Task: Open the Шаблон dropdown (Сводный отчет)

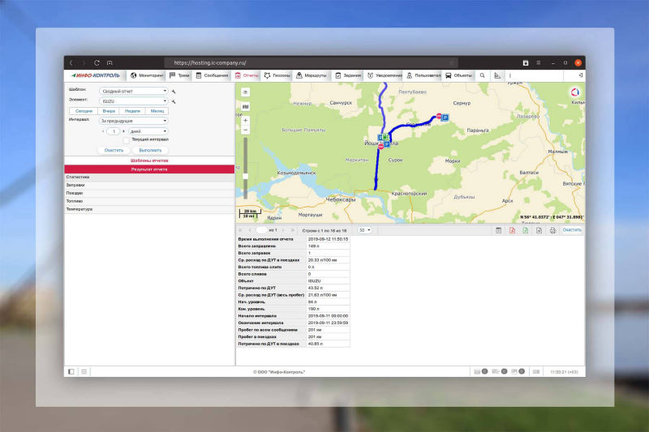Action: click(x=134, y=91)
